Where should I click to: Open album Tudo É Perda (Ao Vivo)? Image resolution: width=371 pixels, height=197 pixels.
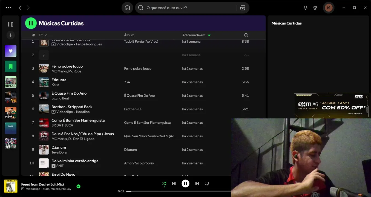[141, 42]
